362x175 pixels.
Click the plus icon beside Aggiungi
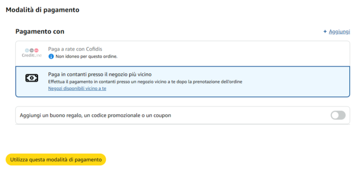tap(325, 32)
